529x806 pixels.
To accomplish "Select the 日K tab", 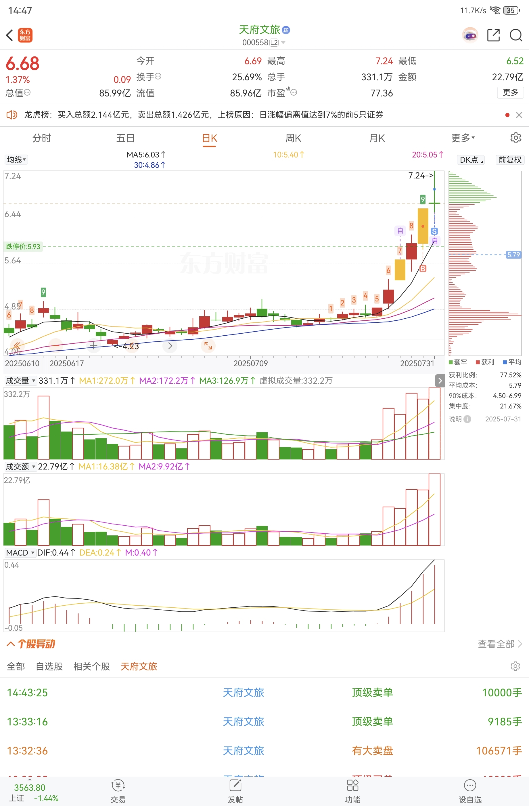I will 209,138.
